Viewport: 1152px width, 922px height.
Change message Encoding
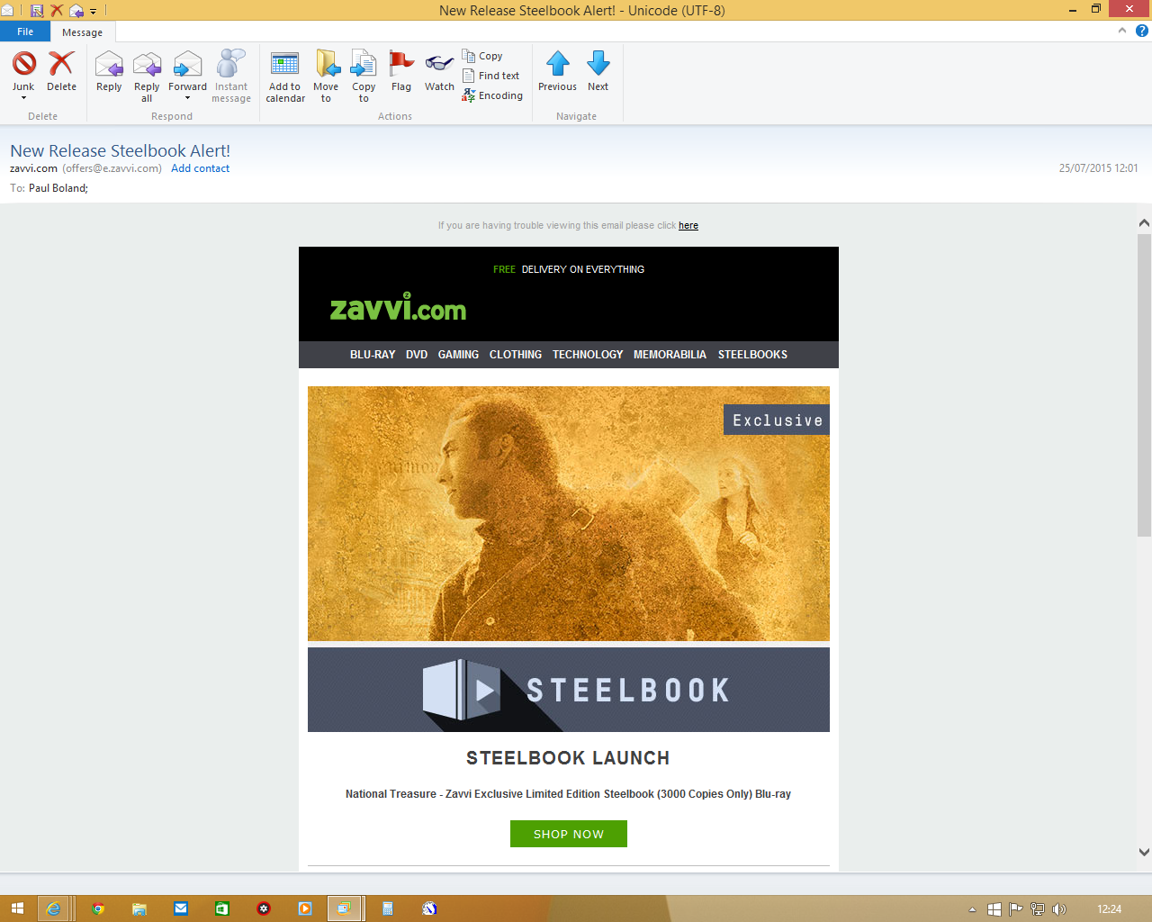pos(492,95)
